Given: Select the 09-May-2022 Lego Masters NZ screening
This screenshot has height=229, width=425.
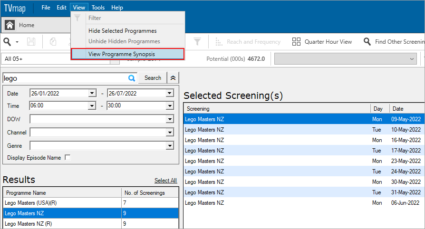Looking at the screenshot, I should (x=304, y=119).
